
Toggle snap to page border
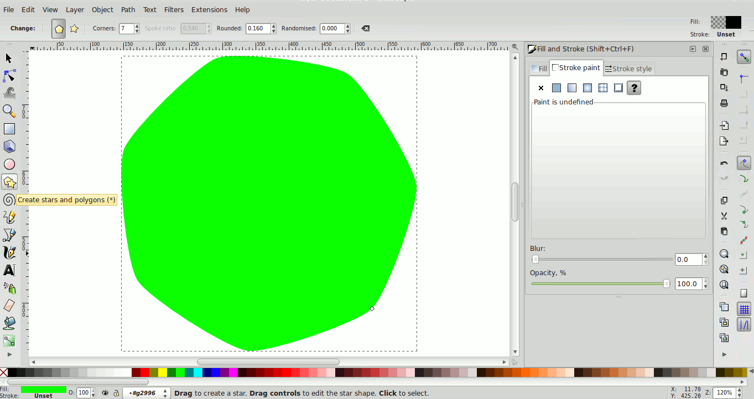click(744, 293)
